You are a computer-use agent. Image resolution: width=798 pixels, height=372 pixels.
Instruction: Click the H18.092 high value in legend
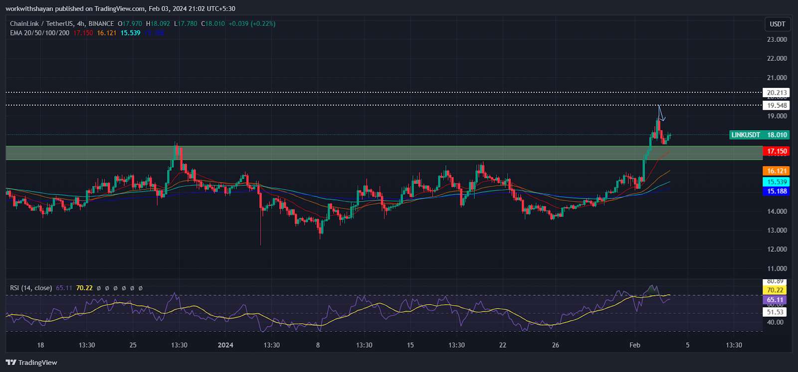click(158, 23)
